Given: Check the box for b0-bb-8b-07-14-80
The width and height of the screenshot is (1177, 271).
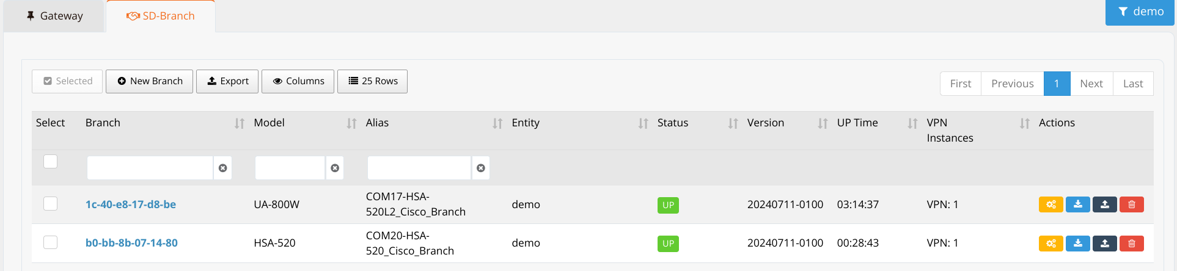Looking at the screenshot, I should [51, 242].
